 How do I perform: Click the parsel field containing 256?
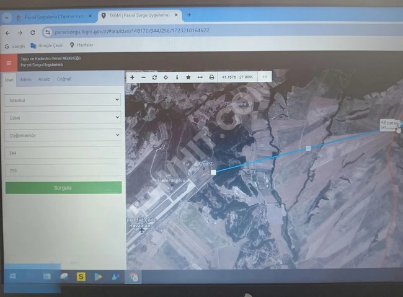(x=63, y=171)
